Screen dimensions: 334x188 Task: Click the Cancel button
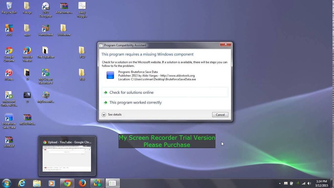[220, 115]
